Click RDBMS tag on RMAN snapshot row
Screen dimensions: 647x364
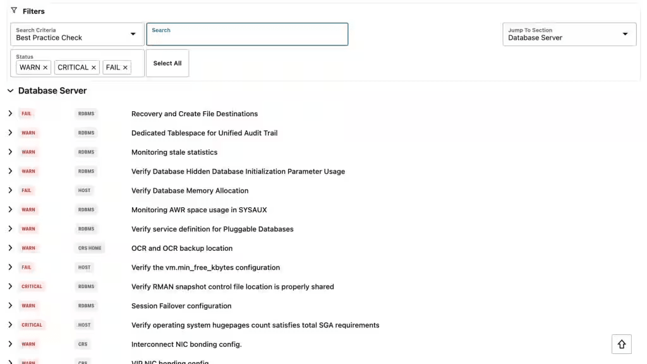[x=86, y=286]
